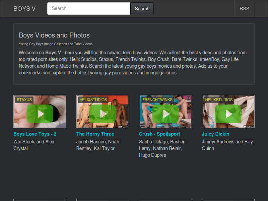Click play icon on The Horny Three thumbnail
Screen dimensions: 268x201
pyautogui.click(x=103, y=114)
